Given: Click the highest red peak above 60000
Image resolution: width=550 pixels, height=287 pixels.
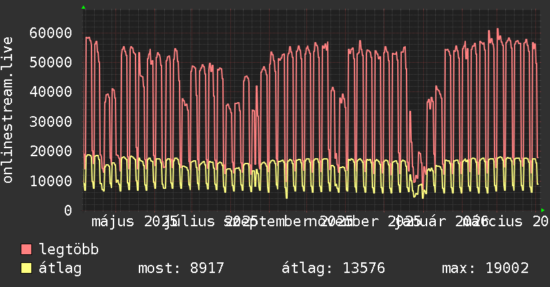Looking at the screenshot, I should (x=497, y=29).
